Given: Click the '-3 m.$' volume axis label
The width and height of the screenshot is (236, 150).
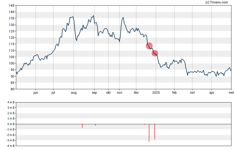Looking at the screenshot, I should point(10,140).
